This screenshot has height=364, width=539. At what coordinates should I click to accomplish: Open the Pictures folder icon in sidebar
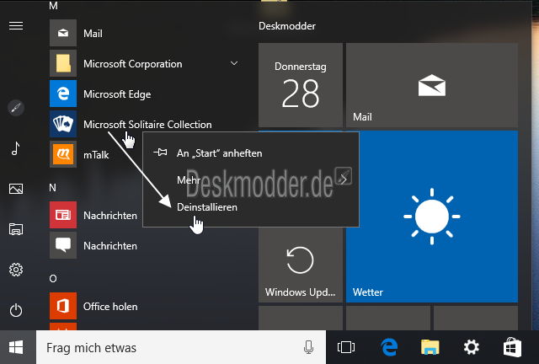(16, 189)
